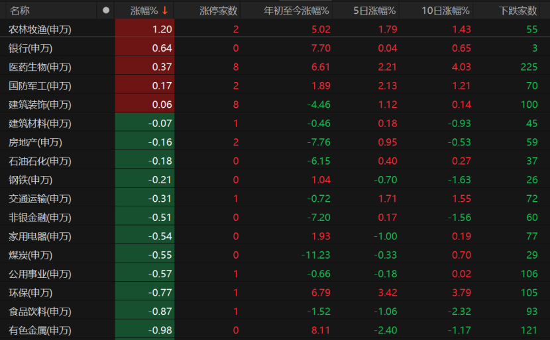Click the red 0.06 cell for 建筑装饰

pos(161,105)
